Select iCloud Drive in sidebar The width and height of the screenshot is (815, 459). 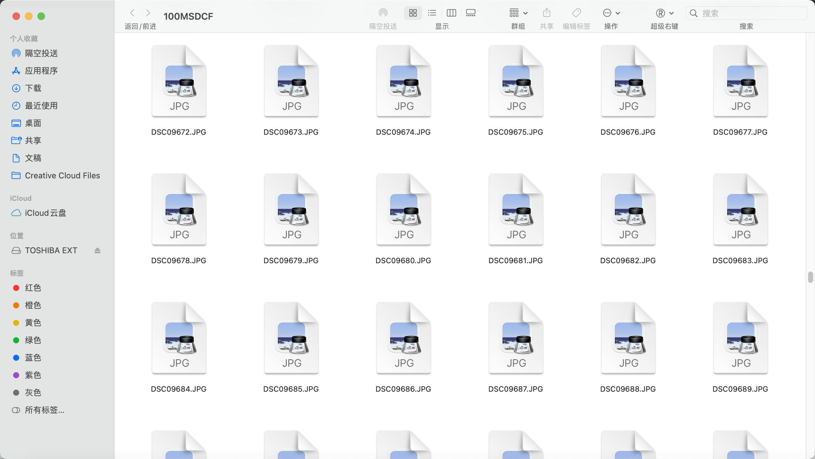click(x=45, y=213)
